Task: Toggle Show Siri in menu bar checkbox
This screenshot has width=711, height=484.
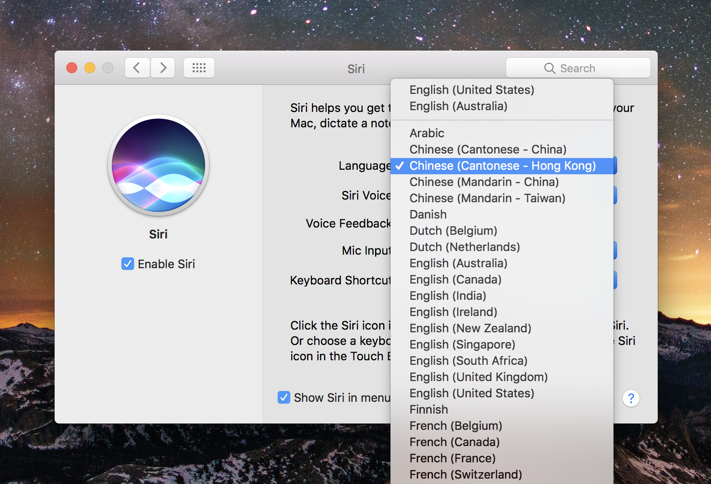Action: tap(284, 397)
